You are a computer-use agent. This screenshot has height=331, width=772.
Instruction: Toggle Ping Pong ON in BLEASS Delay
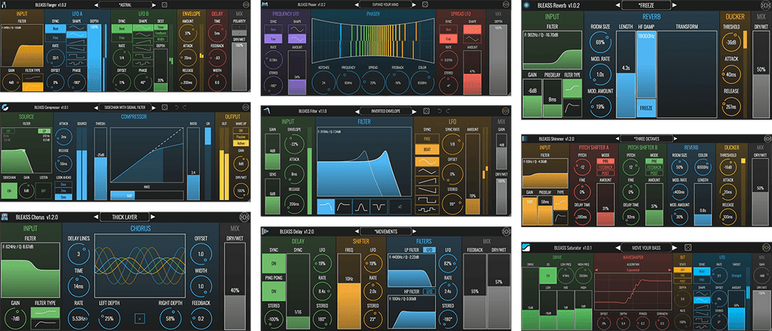[x=274, y=291]
